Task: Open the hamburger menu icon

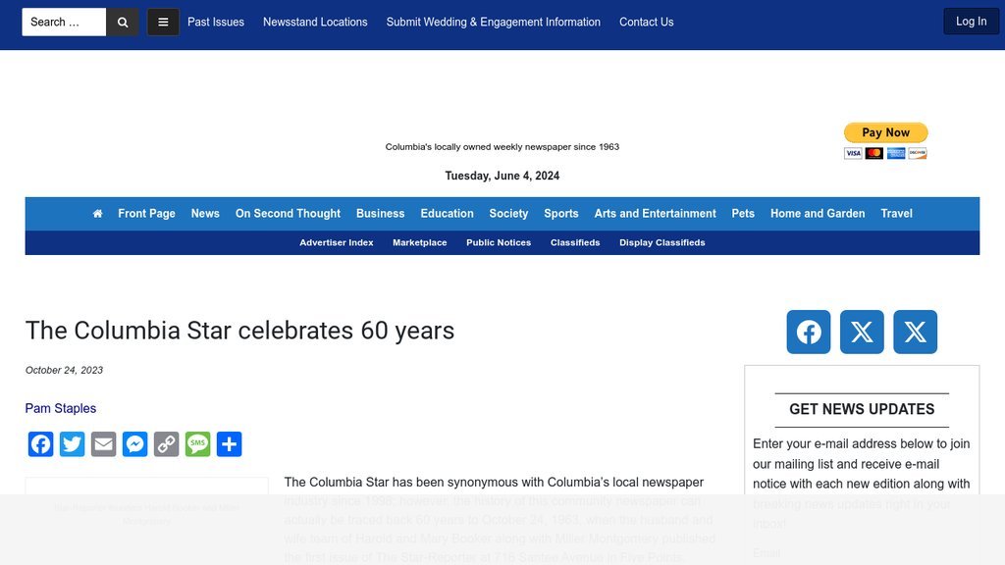Action: 164,23
